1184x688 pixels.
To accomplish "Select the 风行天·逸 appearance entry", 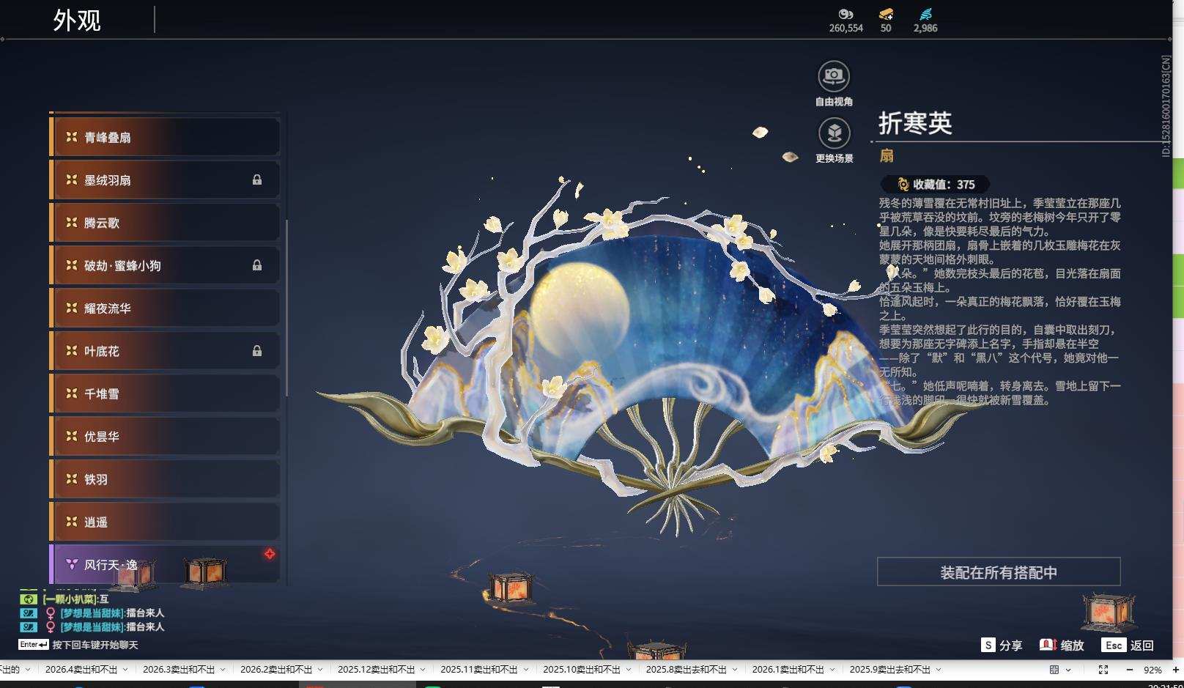I will [165, 564].
